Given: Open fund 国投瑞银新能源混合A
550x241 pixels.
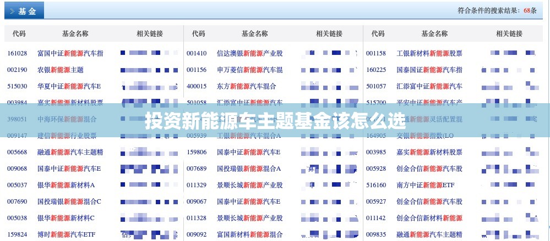Looking at the screenshot, I should click(249, 169).
